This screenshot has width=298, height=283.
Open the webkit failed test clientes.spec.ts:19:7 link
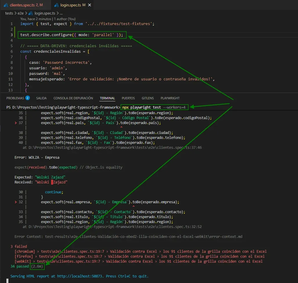click(x=69, y=261)
